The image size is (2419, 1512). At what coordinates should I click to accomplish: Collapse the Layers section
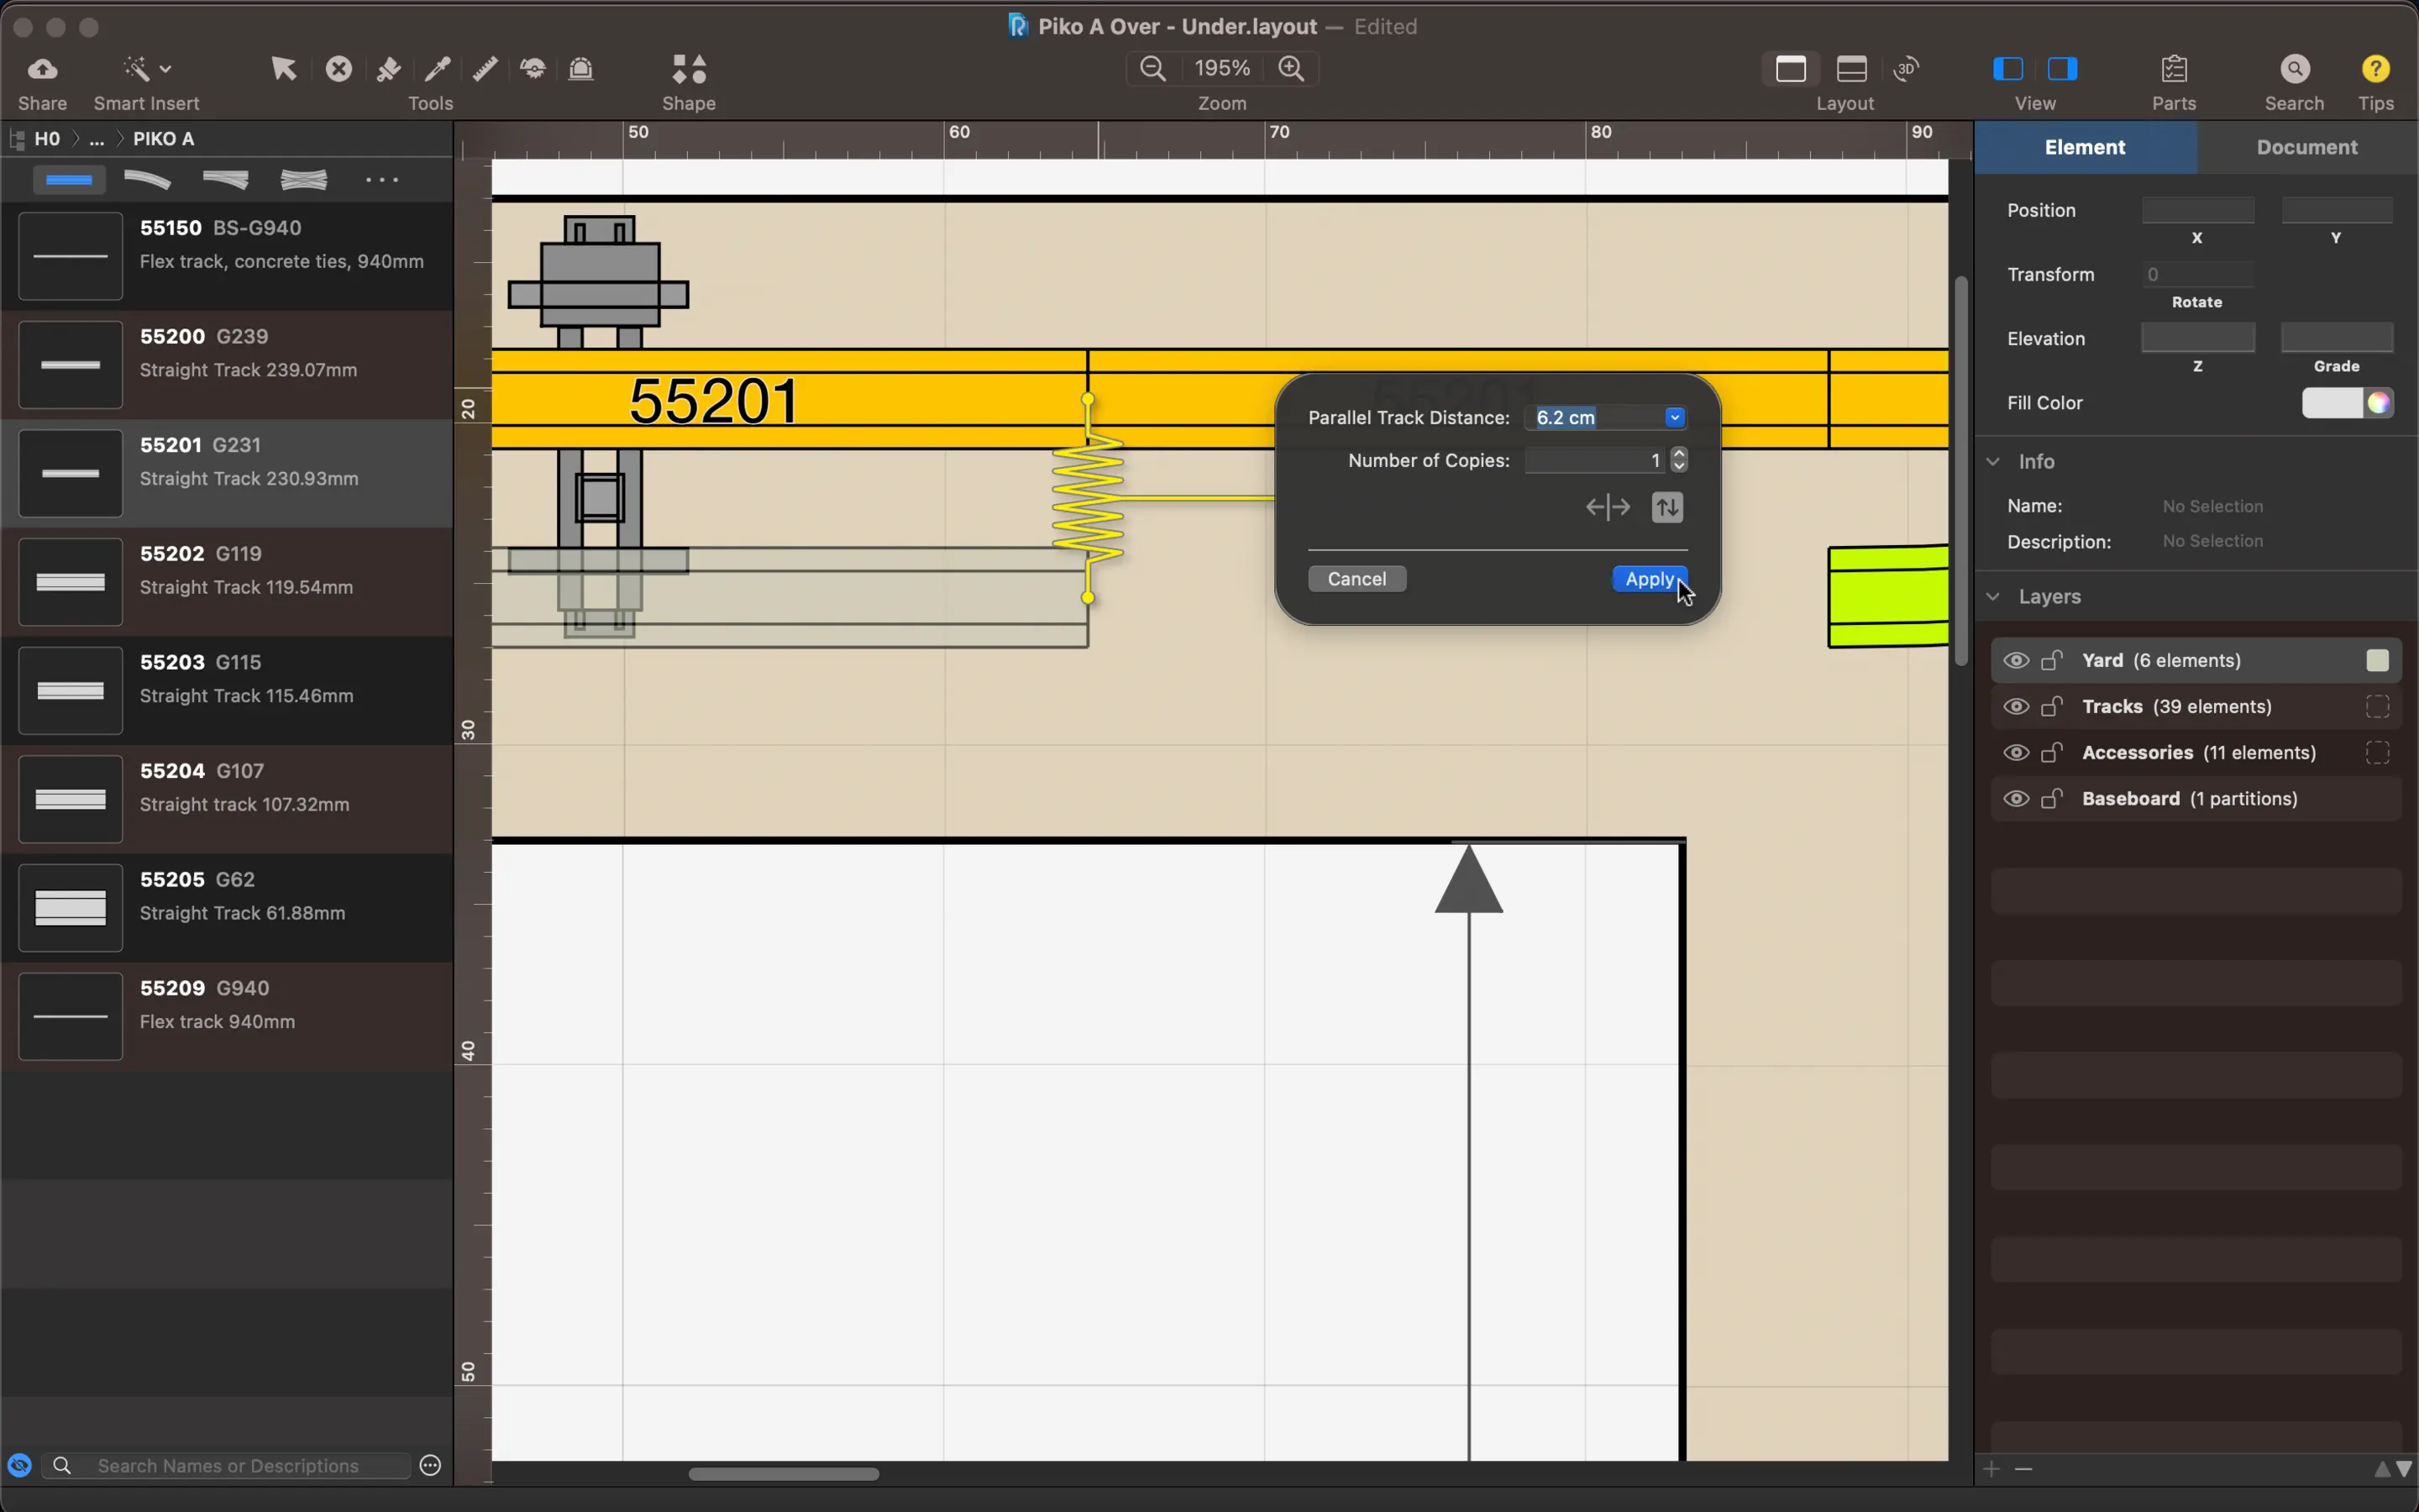click(1993, 596)
